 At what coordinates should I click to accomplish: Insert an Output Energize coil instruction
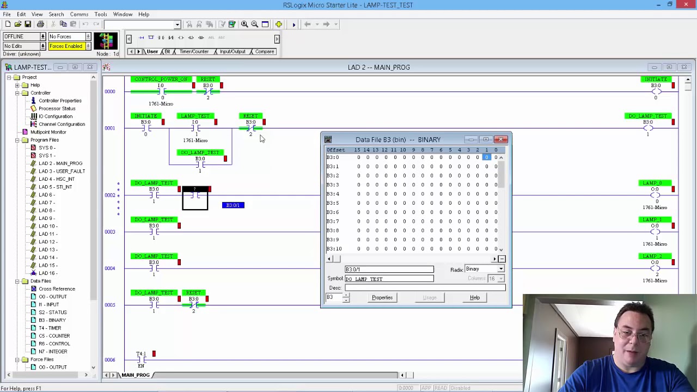pyautogui.click(x=181, y=38)
